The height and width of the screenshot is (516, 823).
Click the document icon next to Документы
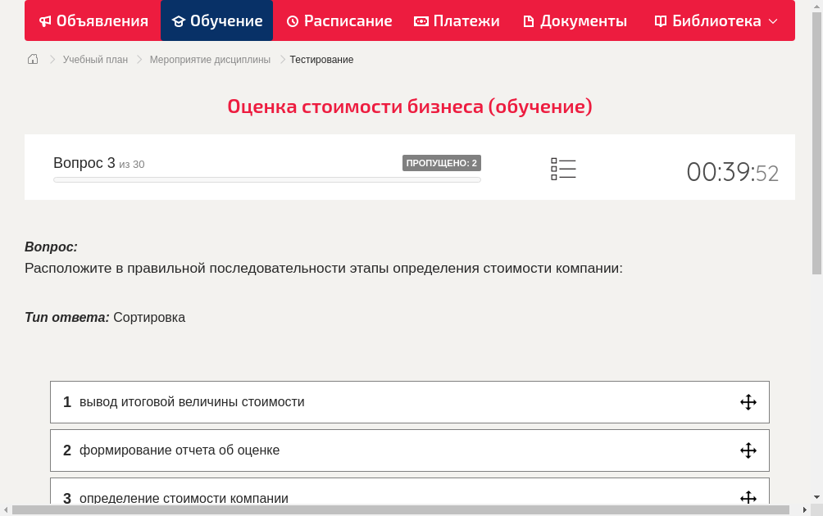pos(528,20)
